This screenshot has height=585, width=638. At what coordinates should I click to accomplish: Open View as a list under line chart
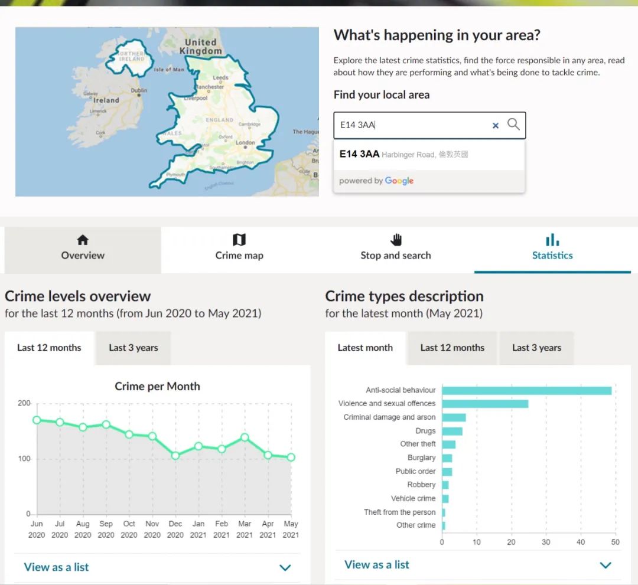56,567
